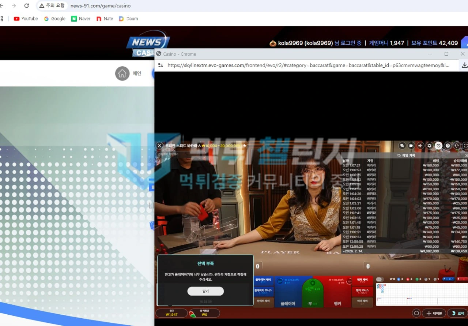Open the Chrome apps grid icon
Image resolution: width=468 pixels, height=326 pixels.
2,19
